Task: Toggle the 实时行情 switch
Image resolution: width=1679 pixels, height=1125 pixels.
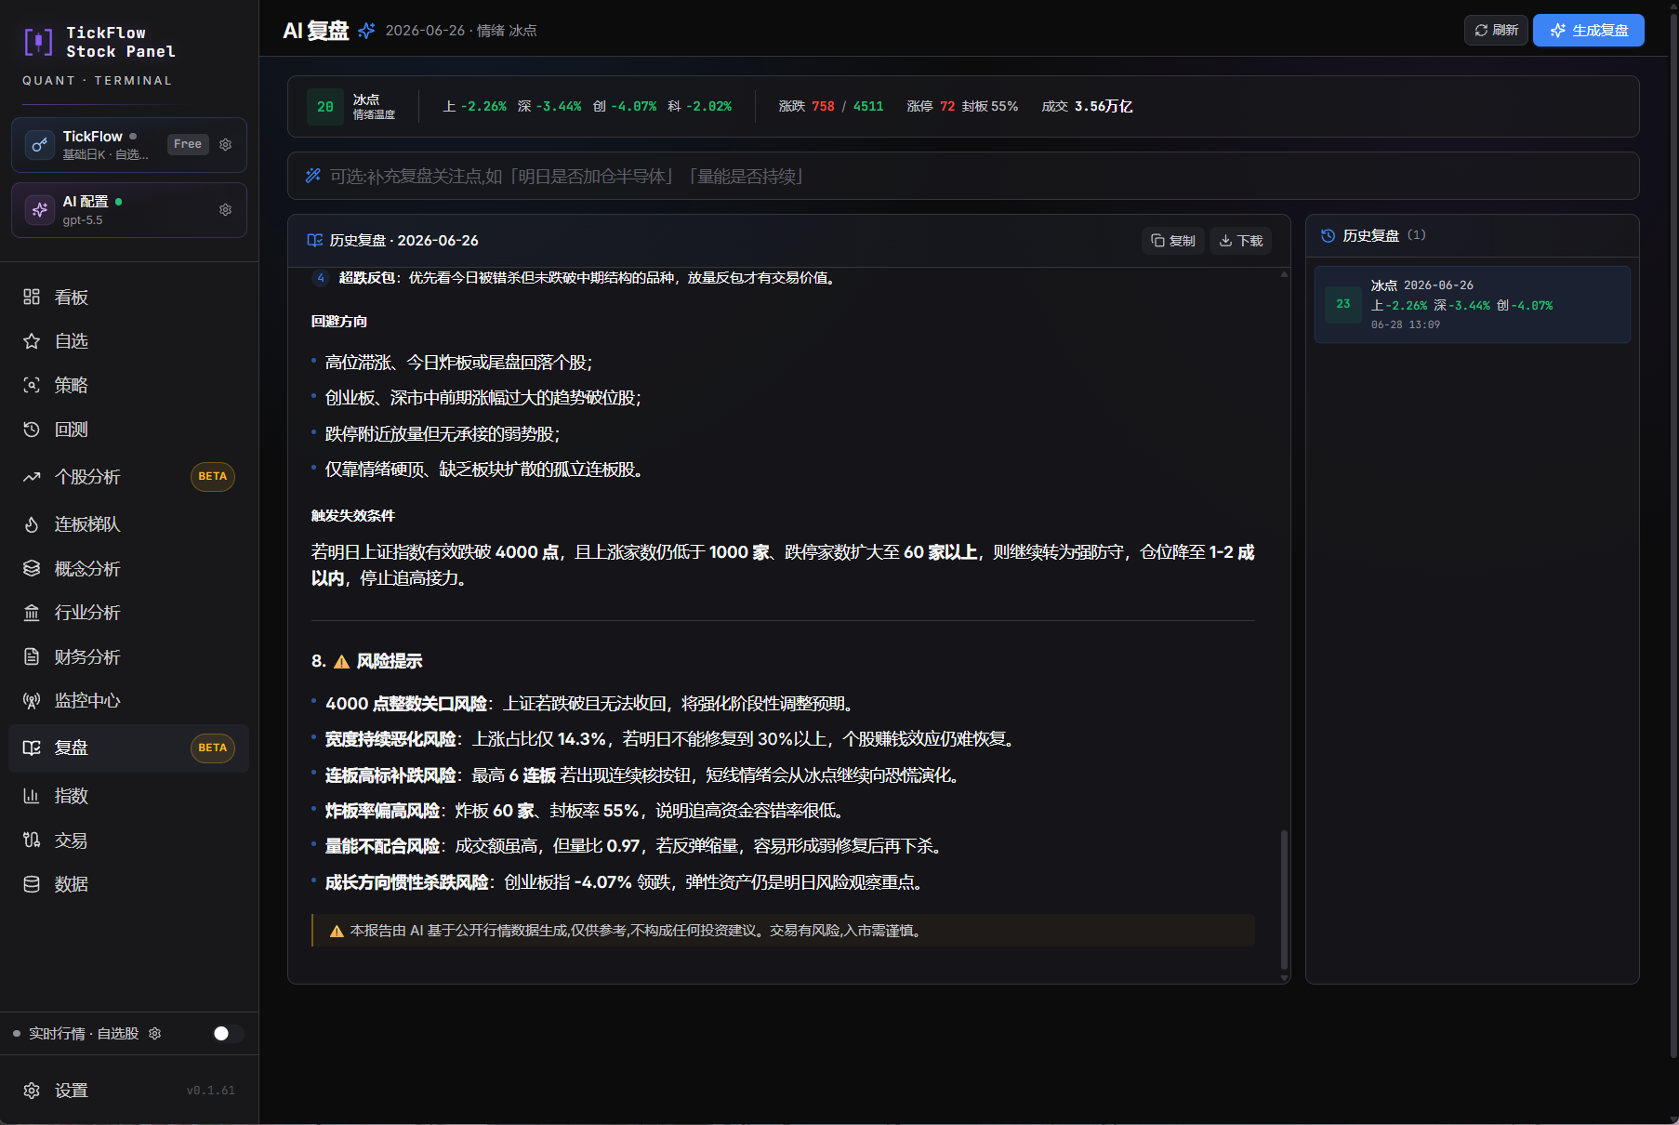Action: click(x=228, y=1034)
